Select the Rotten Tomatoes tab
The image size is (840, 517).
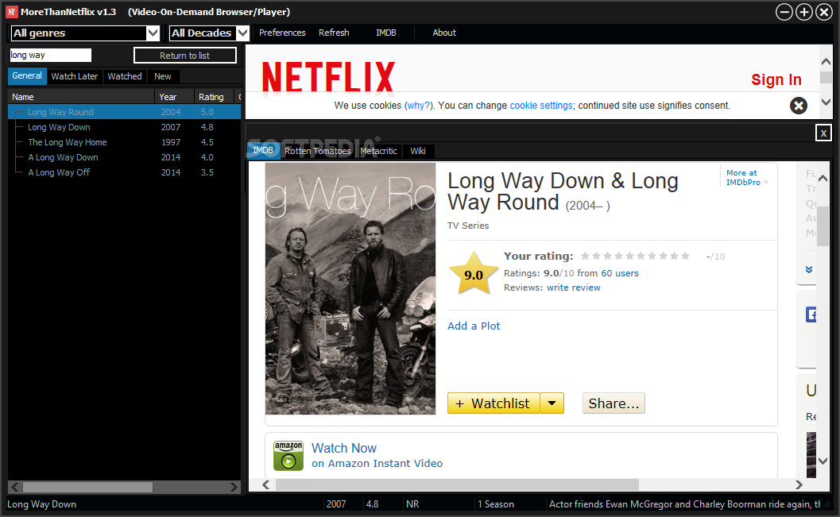click(x=318, y=151)
